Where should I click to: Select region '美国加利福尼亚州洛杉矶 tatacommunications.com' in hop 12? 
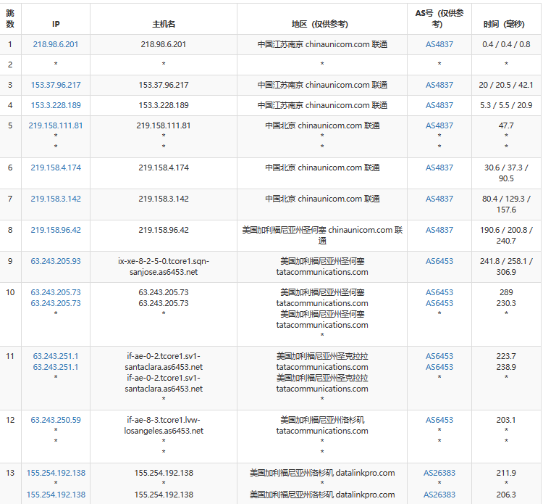[322, 426]
